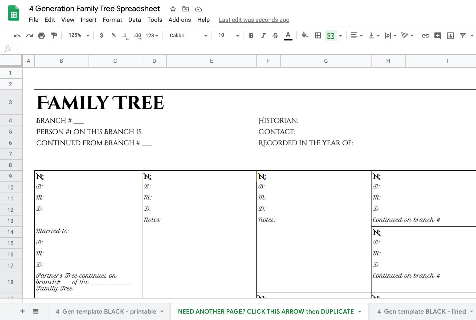Insert a link

pyautogui.click(x=426, y=35)
